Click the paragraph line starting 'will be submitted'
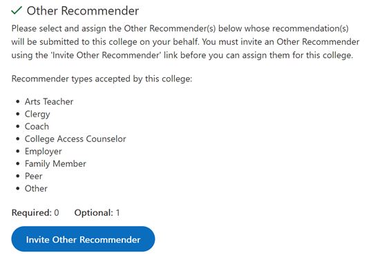The height and width of the screenshot is (255, 380). 185,42
